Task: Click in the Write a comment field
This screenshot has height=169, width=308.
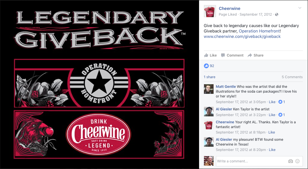Action: pos(251,161)
